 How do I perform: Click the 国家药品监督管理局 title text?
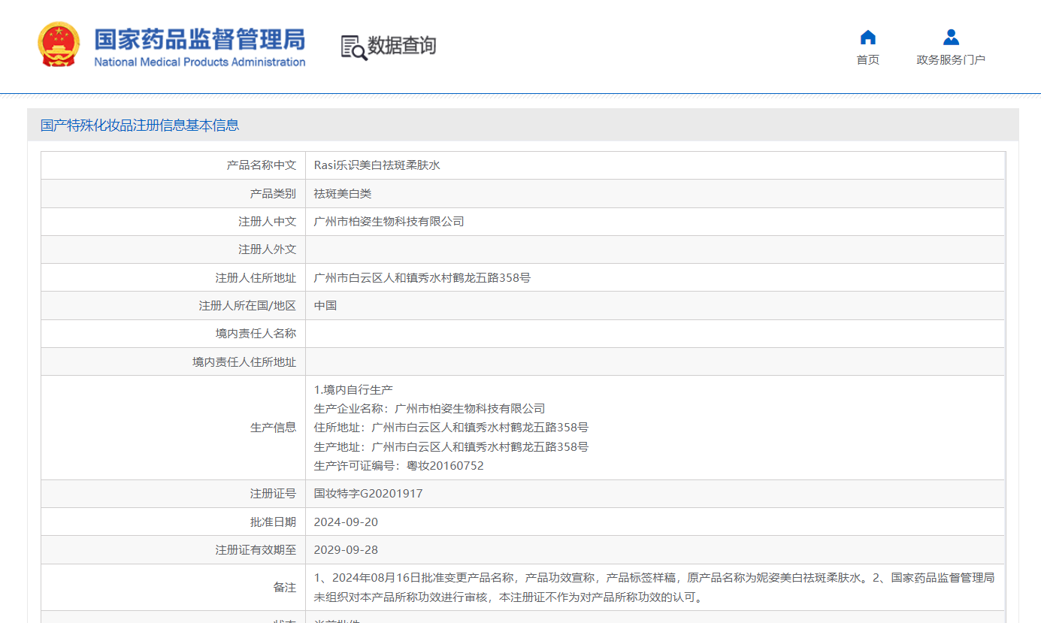click(199, 39)
